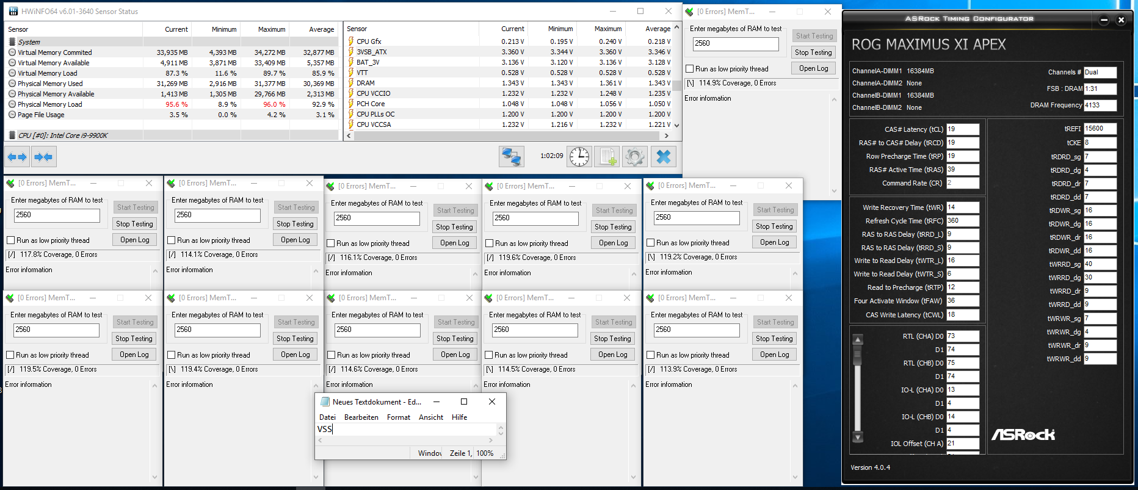This screenshot has height=490, width=1138.
Task: Click the MemTest checkmark icon in the 113.9% Coverage window
Action: point(650,298)
